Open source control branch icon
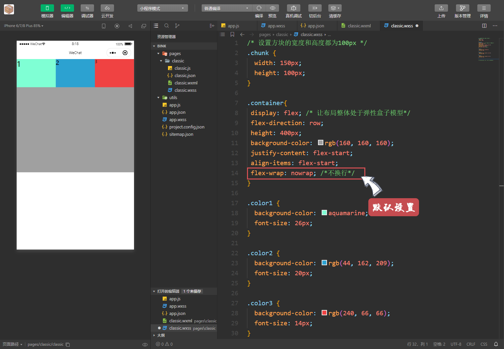 pos(177,26)
